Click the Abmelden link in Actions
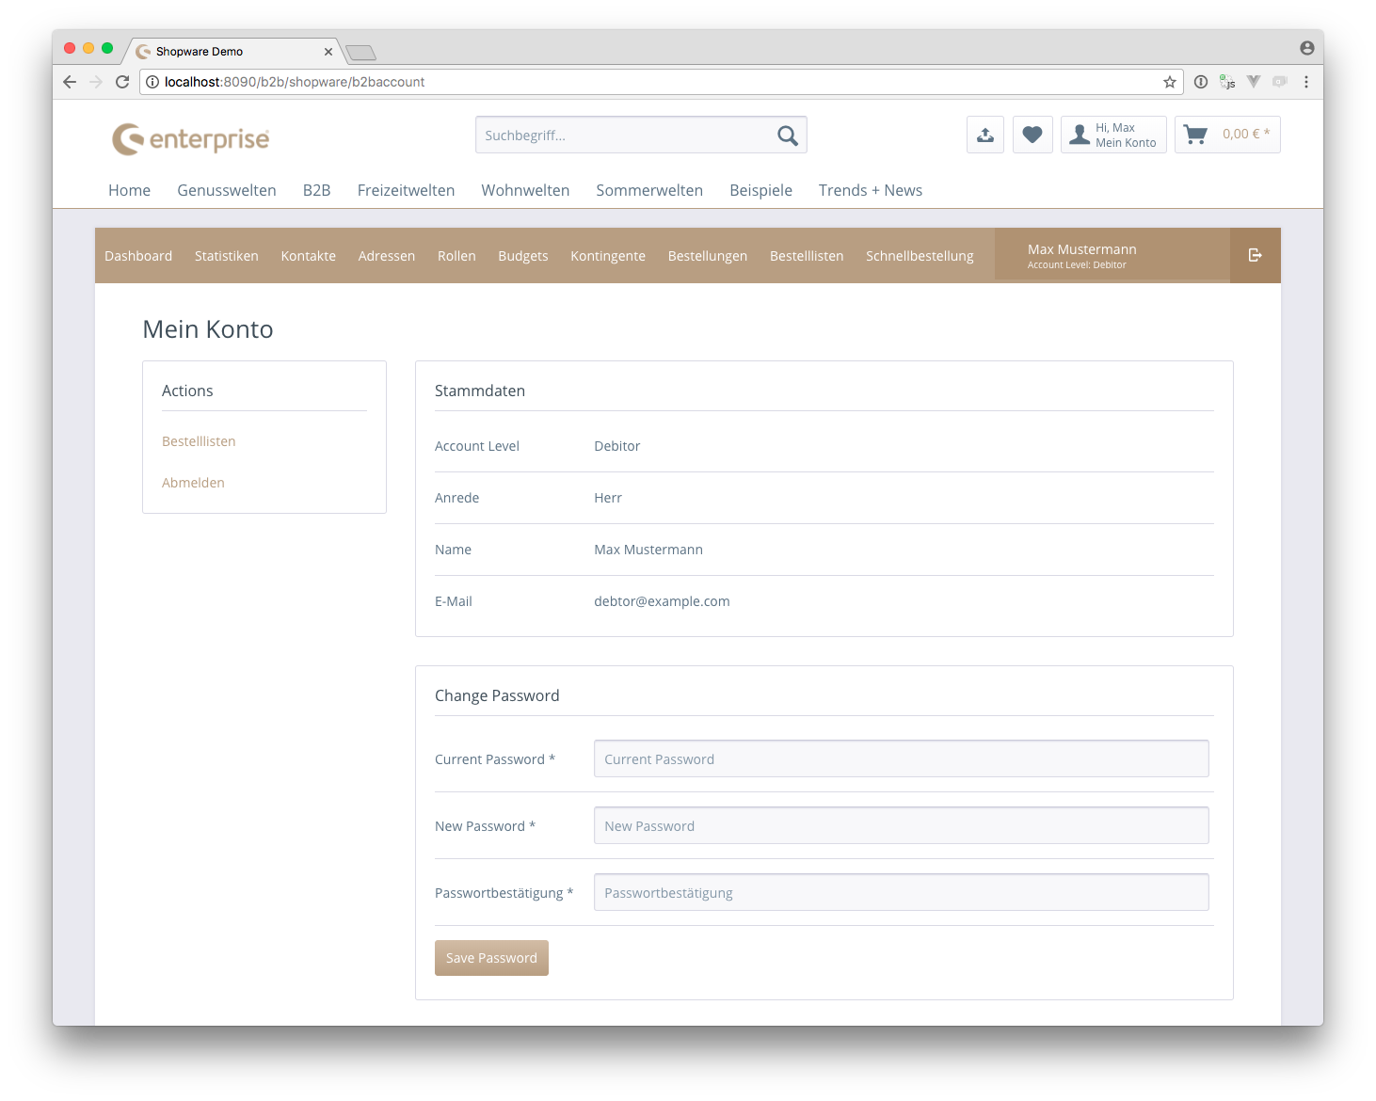Viewport: 1376px width, 1101px height. tap(193, 483)
